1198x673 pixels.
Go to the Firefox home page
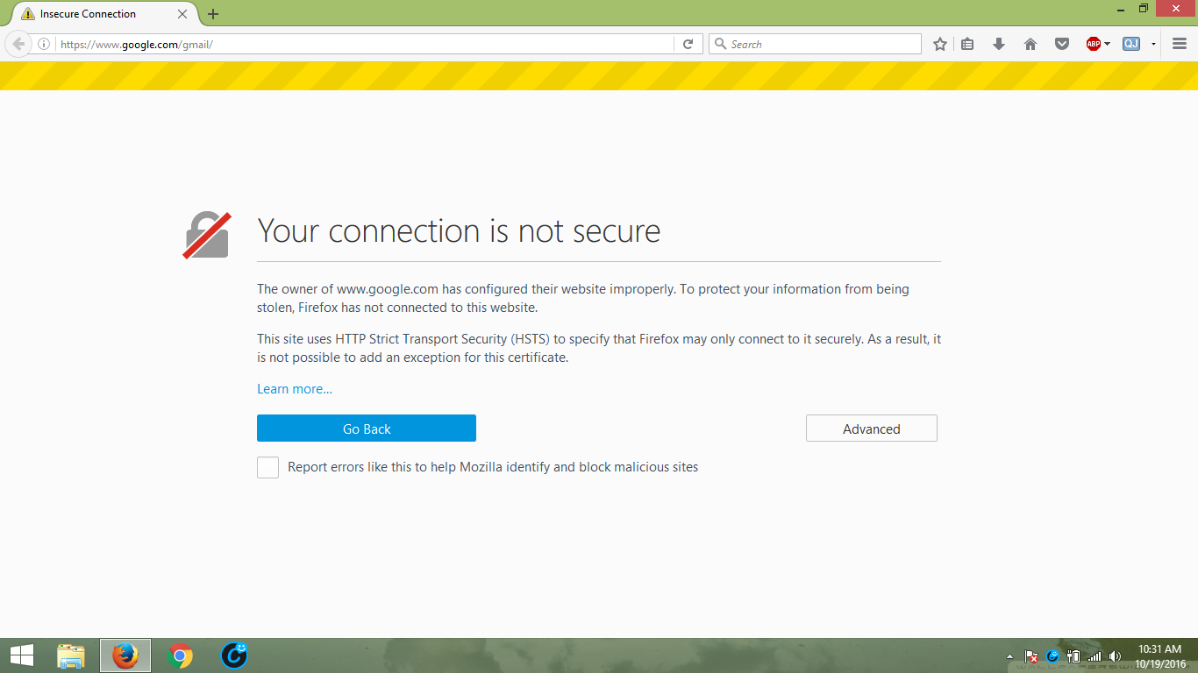click(1030, 44)
